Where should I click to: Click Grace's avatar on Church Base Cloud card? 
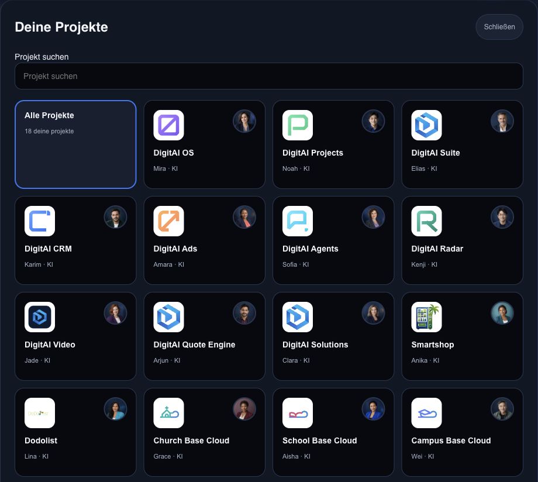coord(244,409)
